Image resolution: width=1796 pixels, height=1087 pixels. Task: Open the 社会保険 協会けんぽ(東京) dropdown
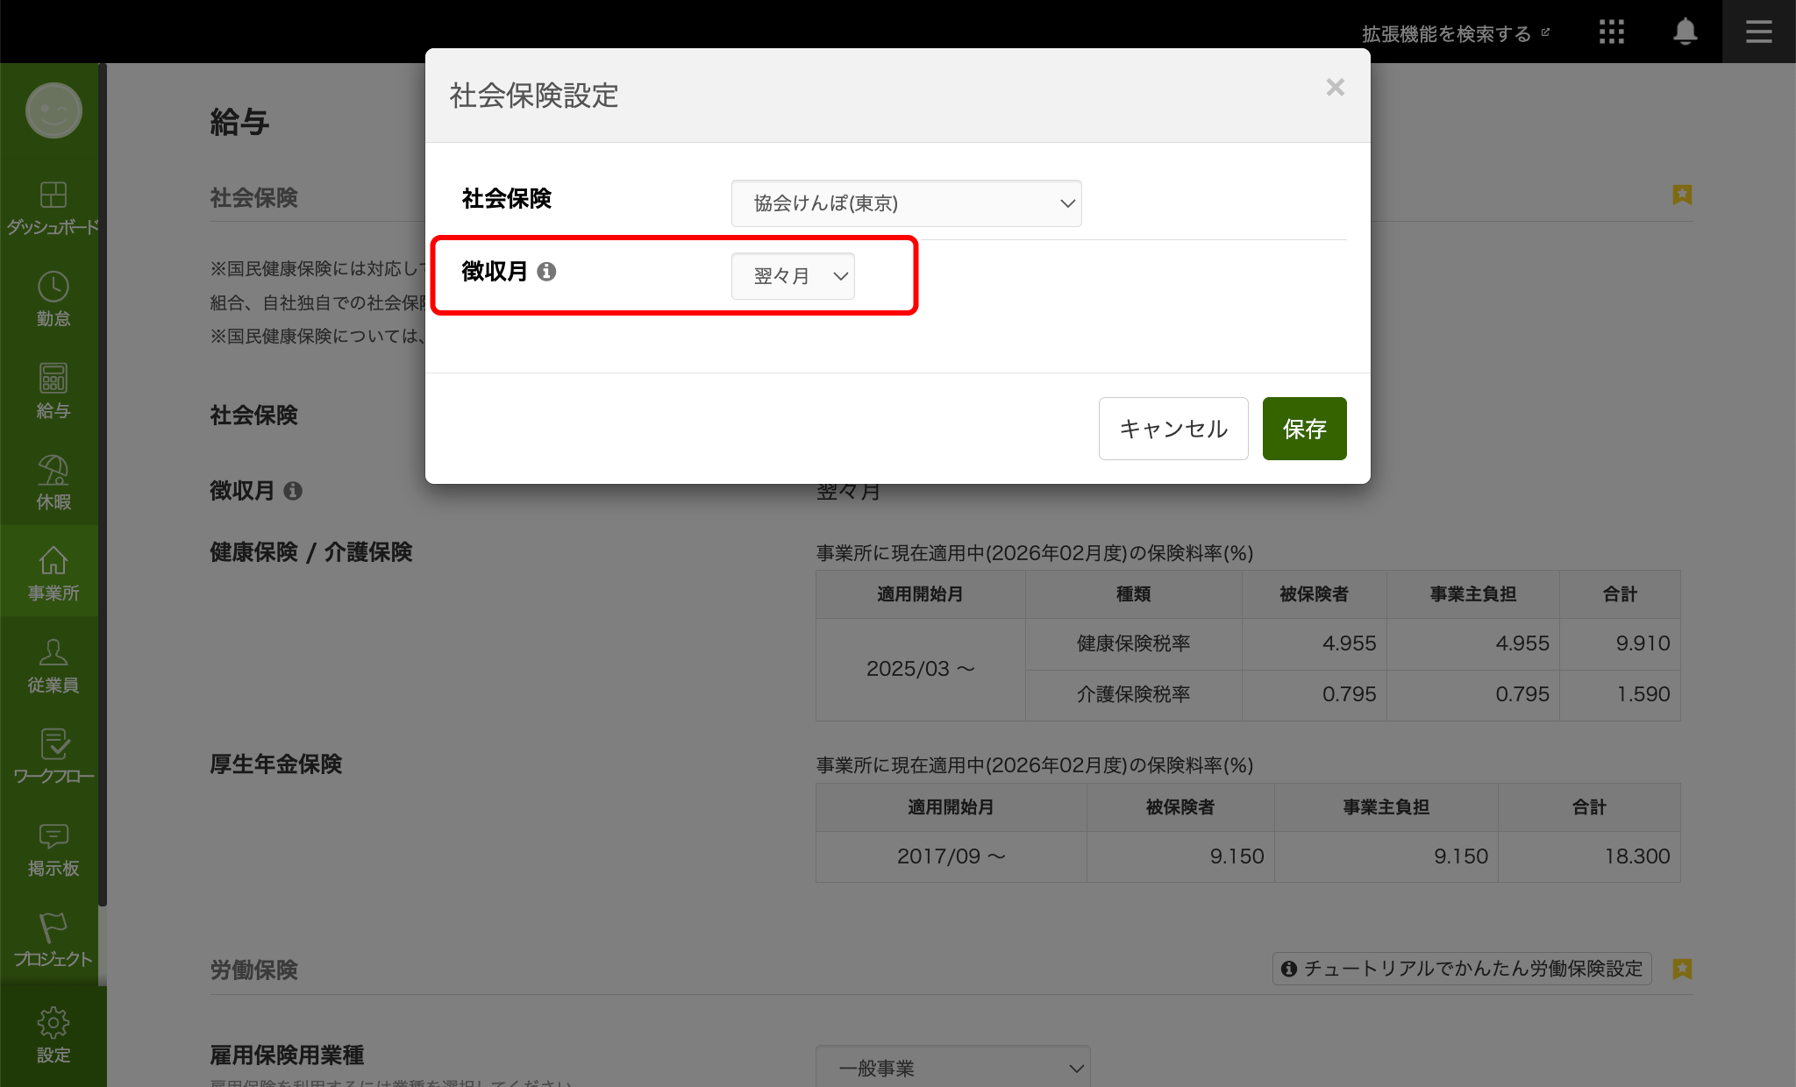pos(906,203)
